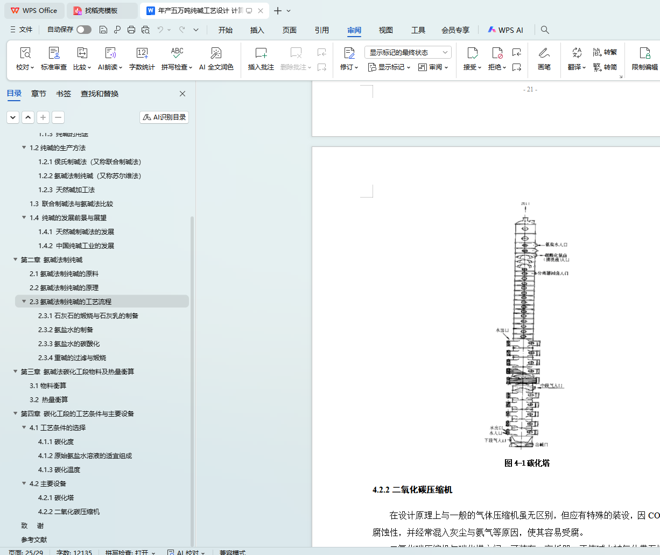Click the 标准审查 icon in ribbon
The width and height of the screenshot is (660, 555).
click(x=54, y=53)
